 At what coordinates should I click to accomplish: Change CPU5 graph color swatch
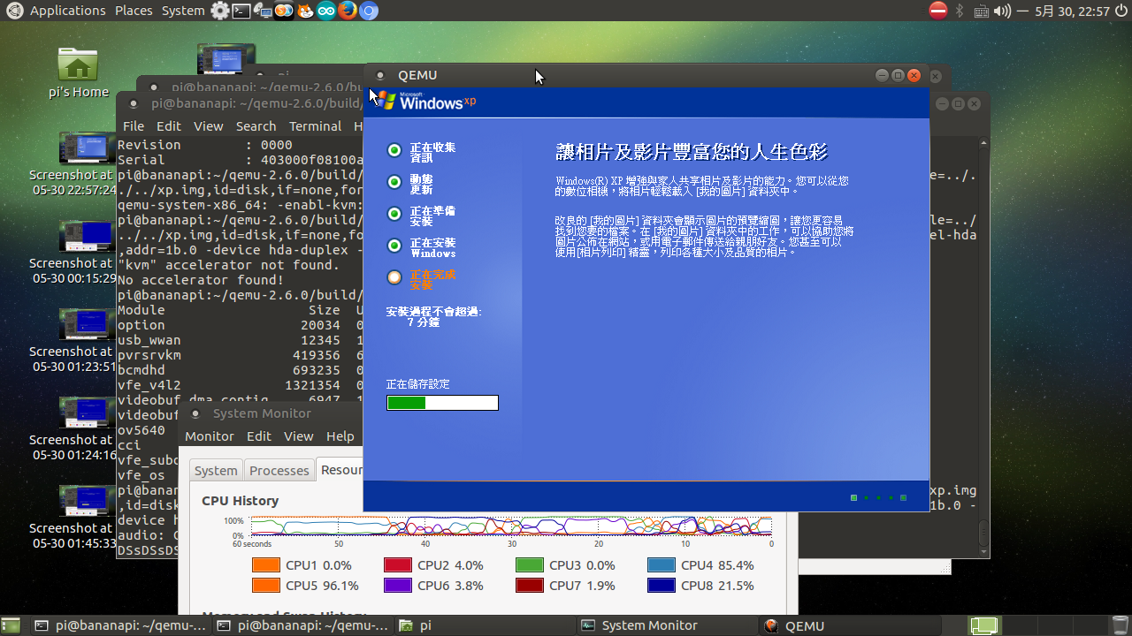pyautogui.click(x=265, y=586)
